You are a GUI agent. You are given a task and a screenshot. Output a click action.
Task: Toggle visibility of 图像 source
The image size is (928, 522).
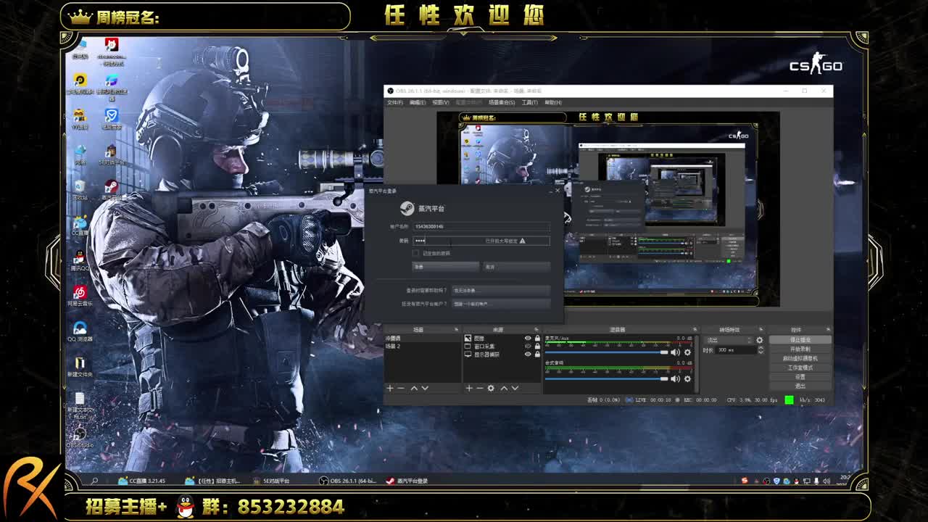tap(528, 339)
